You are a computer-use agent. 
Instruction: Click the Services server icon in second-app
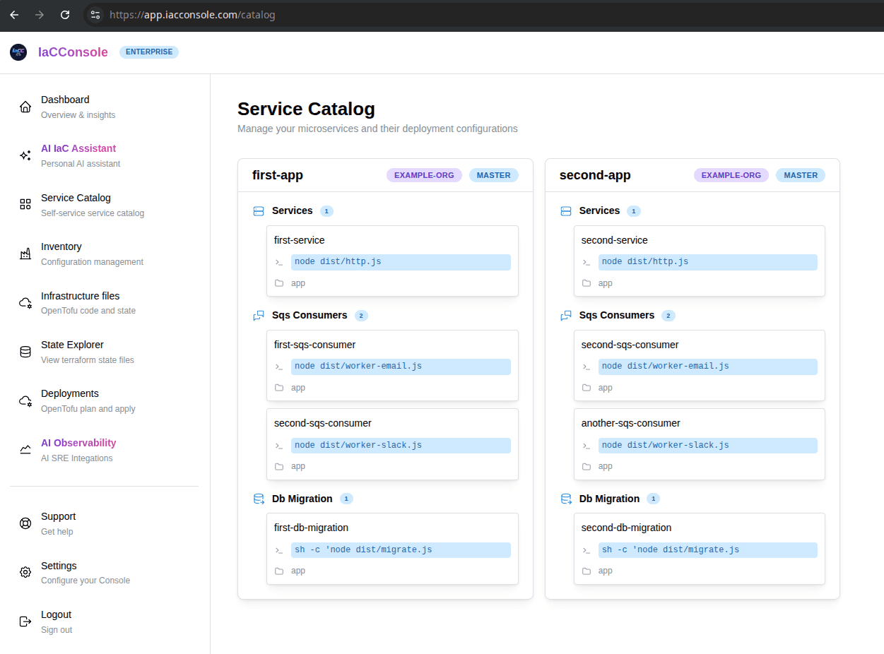[566, 211]
